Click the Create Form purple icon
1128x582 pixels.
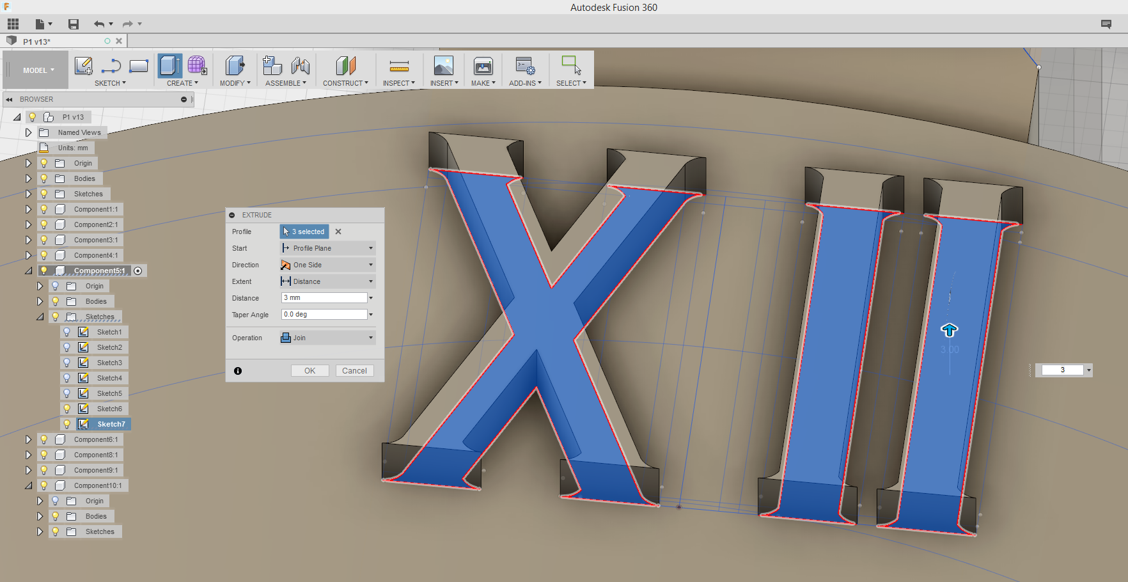click(197, 65)
